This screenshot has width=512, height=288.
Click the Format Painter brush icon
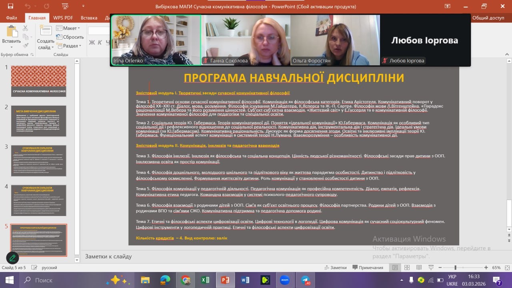click(x=26, y=46)
